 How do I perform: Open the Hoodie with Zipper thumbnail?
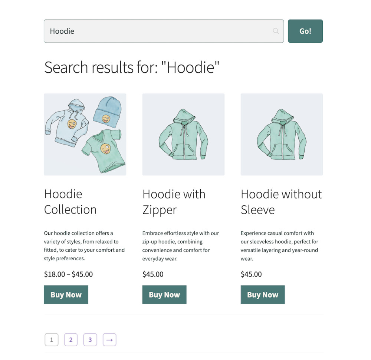tap(183, 134)
